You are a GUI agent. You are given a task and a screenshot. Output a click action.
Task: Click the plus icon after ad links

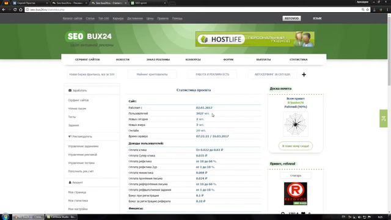pos(304,75)
